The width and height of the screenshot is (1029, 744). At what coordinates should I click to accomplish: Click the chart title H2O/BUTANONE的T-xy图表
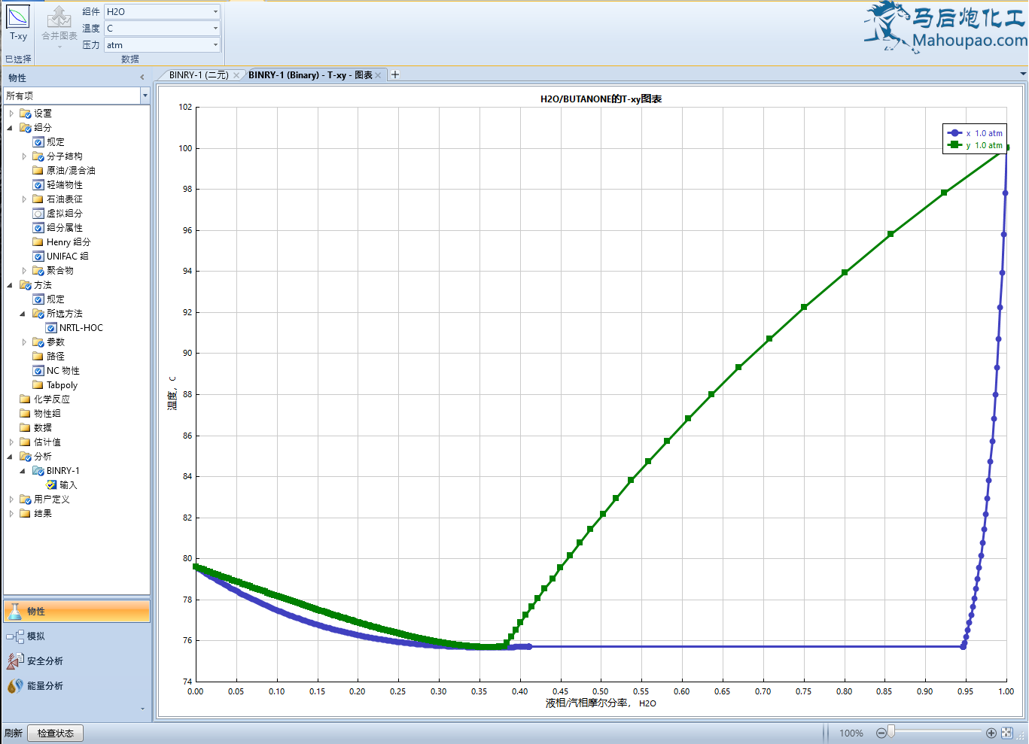coord(601,99)
